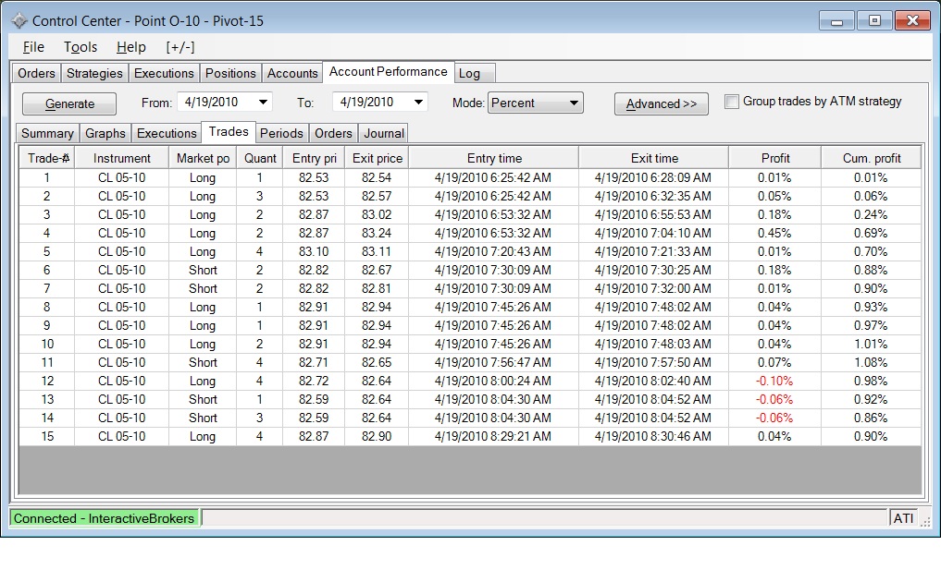This screenshot has width=941, height=582.
Task: Click the [+/-] menu item
Action: tap(180, 47)
